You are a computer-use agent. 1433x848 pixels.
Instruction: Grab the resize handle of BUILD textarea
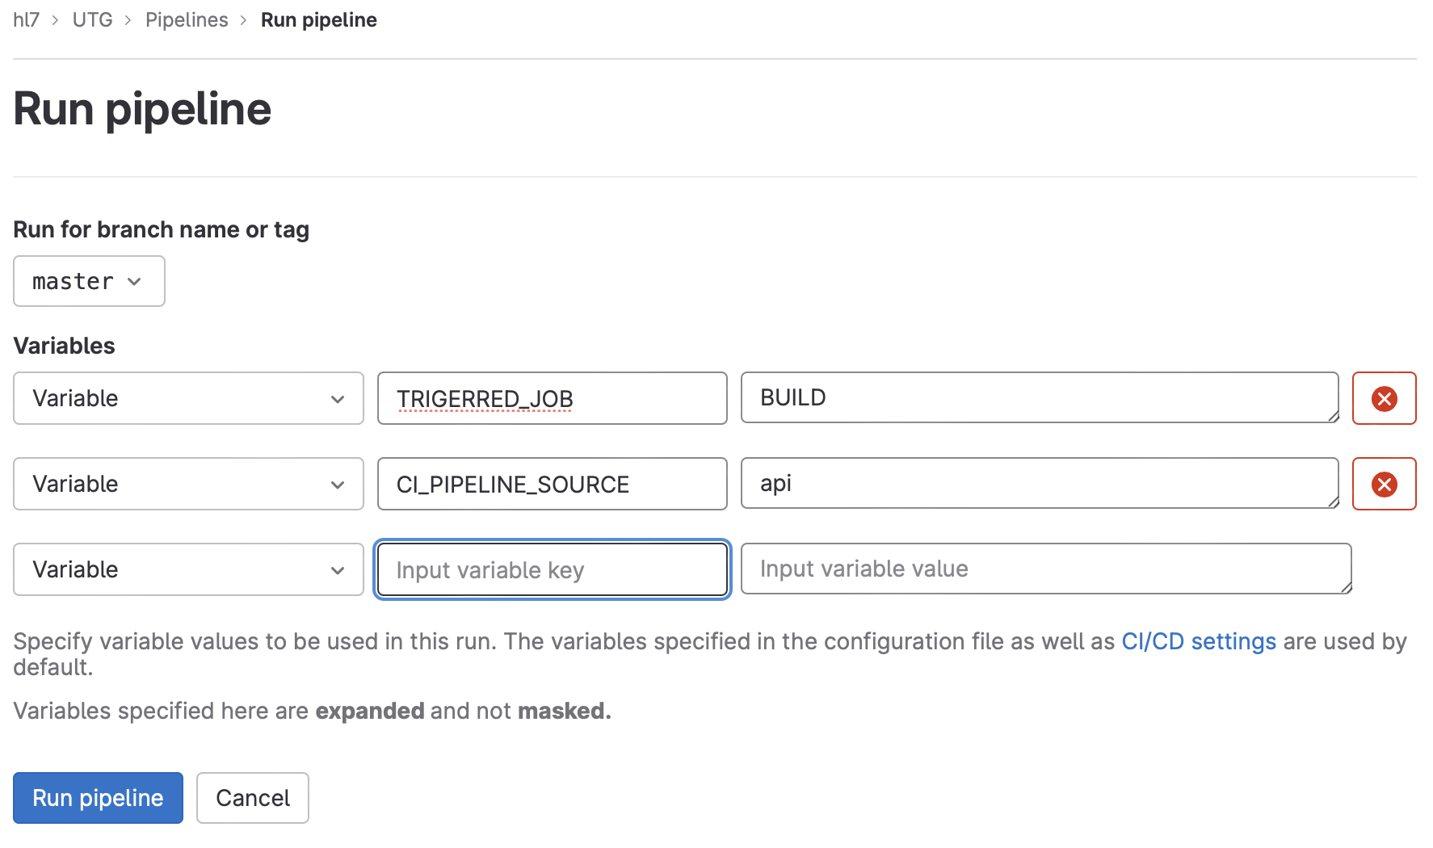point(1333,417)
